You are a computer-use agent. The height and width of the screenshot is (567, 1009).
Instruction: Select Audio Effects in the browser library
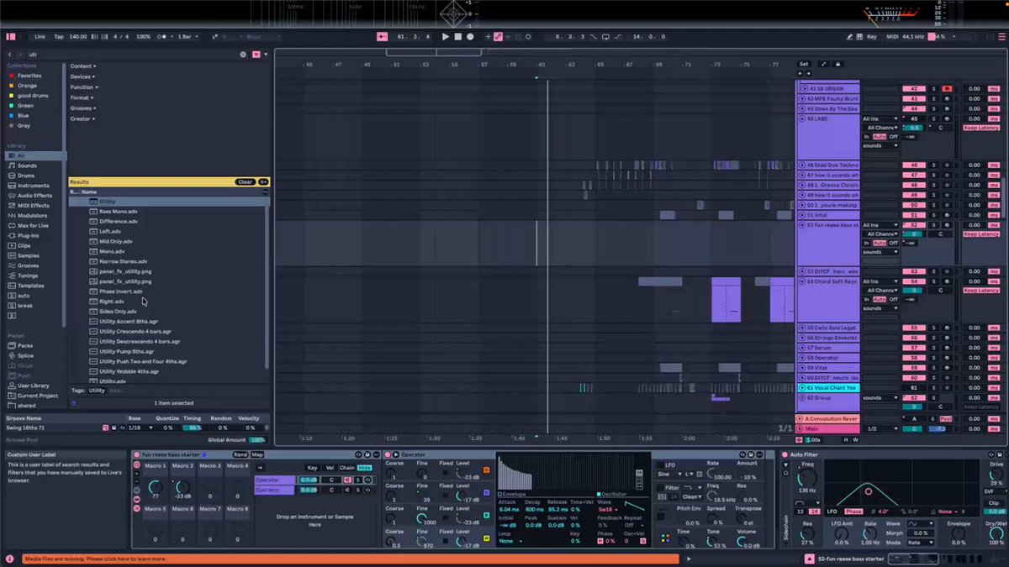point(34,196)
